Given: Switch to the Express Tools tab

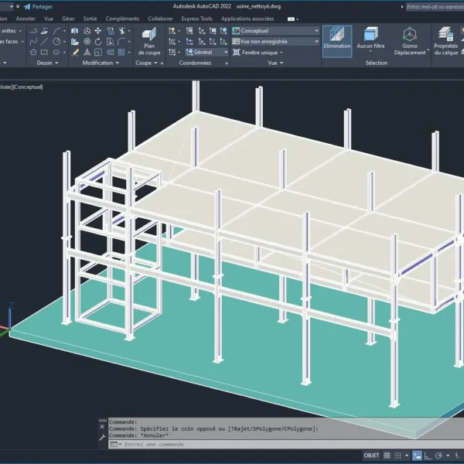Looking at the screenshot, I should click(x=197, y=18).
